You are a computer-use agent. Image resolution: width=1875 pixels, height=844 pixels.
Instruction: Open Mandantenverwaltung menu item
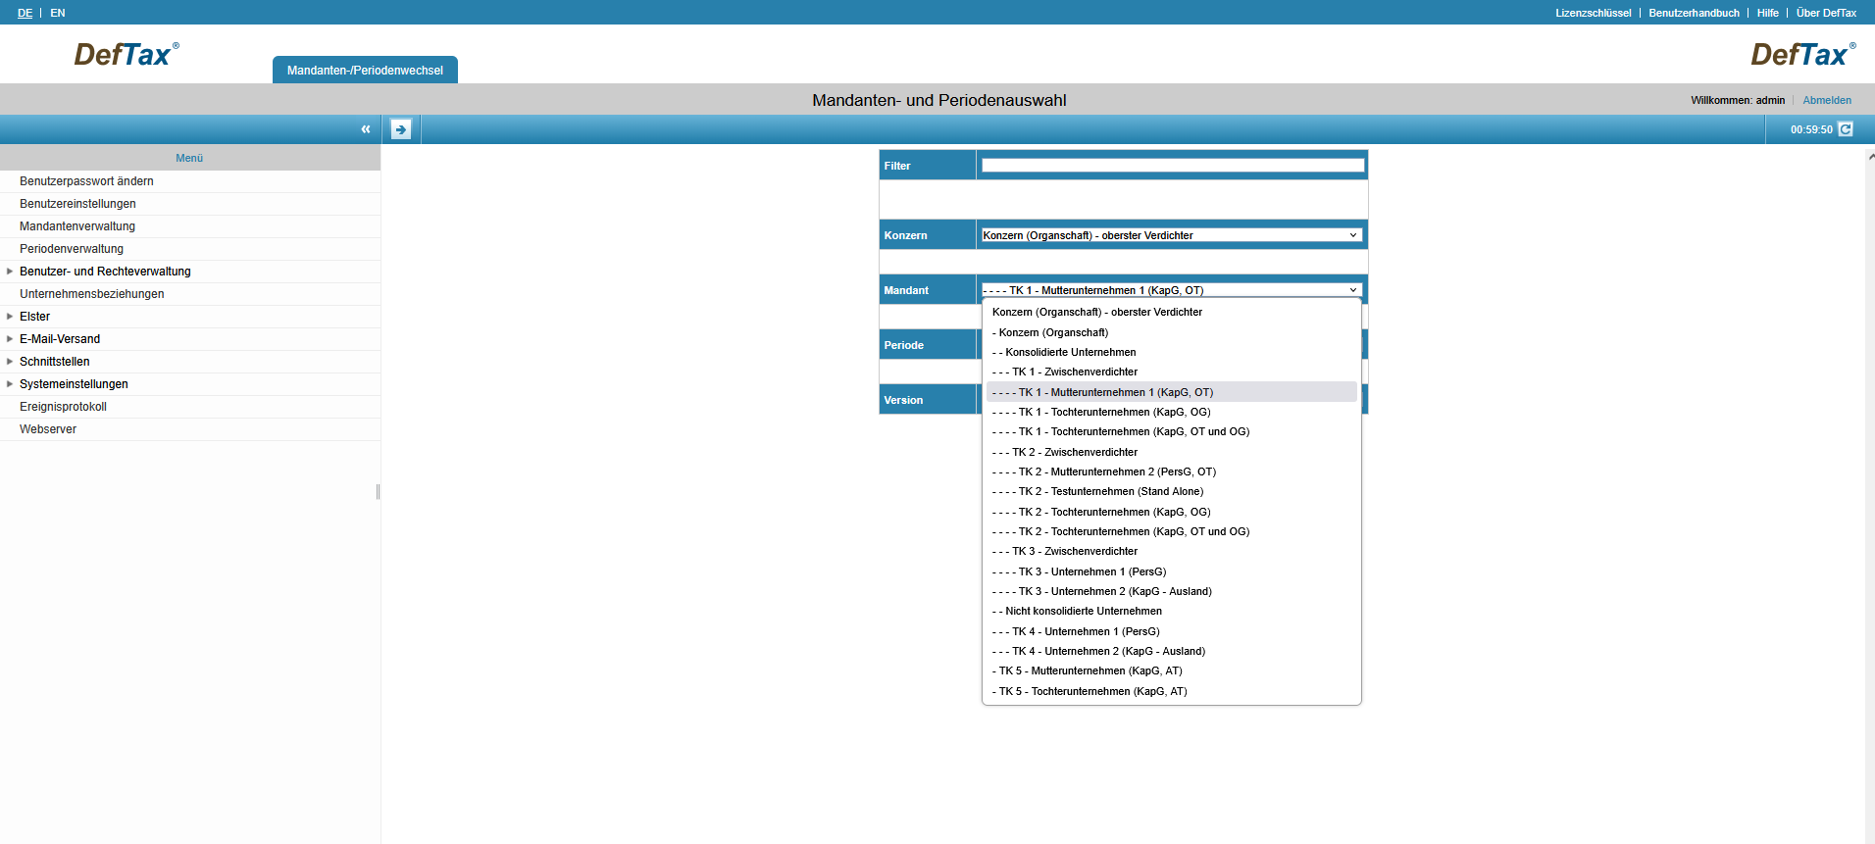(x=190, y=226)
